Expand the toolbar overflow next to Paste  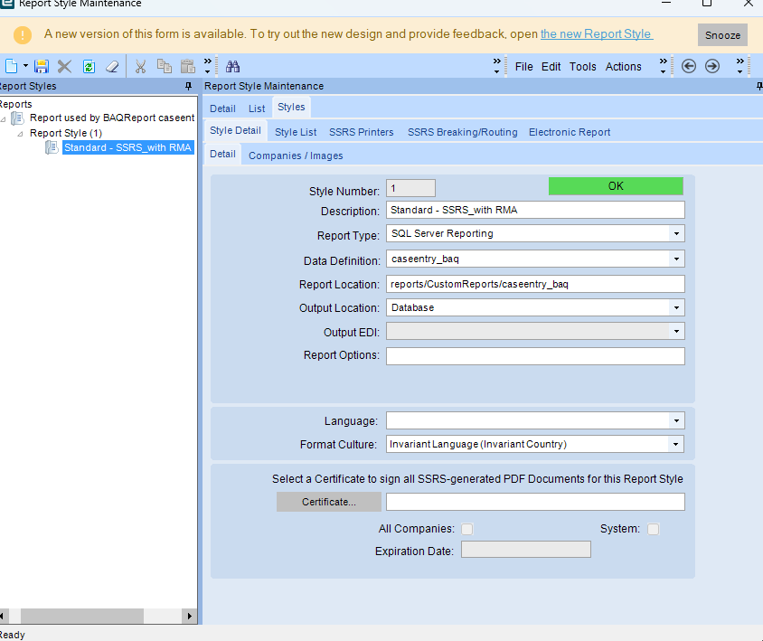pyautogui.click(x=208, y=66)
